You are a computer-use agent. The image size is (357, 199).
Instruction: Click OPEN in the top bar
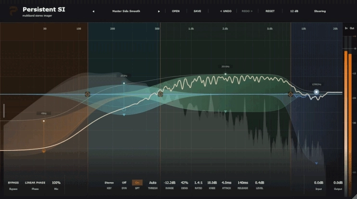176,11
